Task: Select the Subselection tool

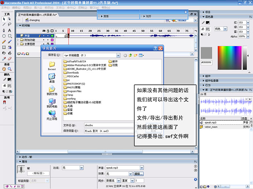Action: point(10,19)
